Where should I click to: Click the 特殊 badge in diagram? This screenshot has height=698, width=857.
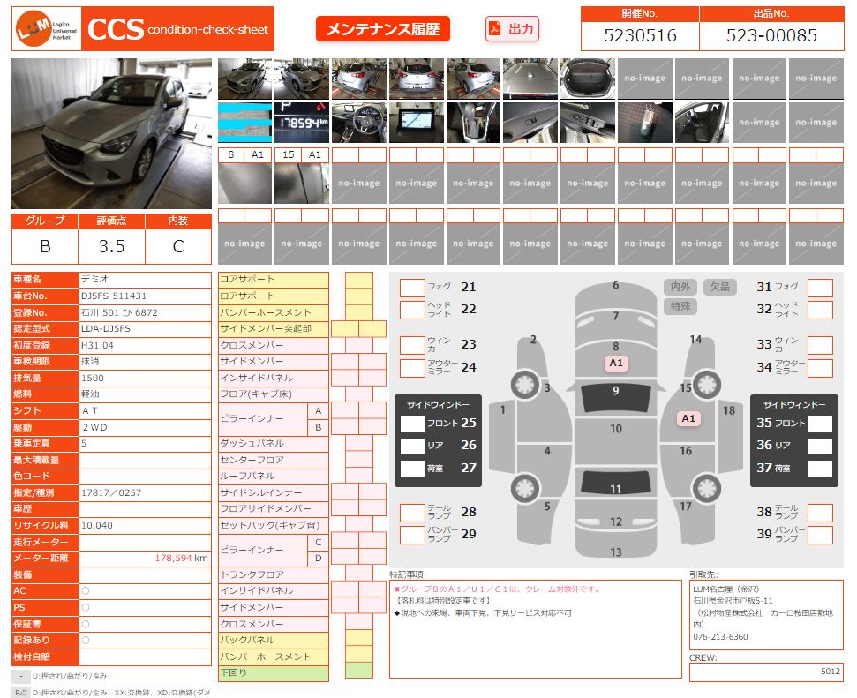[x=680, y=307]
